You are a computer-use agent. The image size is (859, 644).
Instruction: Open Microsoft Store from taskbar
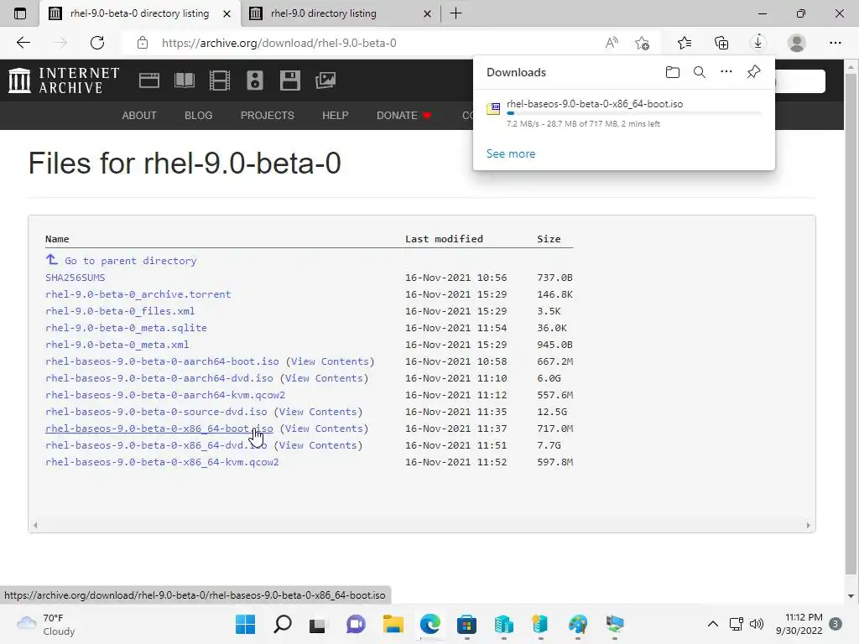pyautogui.click(x=466, y=624)
